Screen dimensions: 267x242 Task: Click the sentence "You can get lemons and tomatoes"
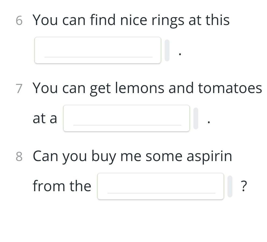[147, 88]
